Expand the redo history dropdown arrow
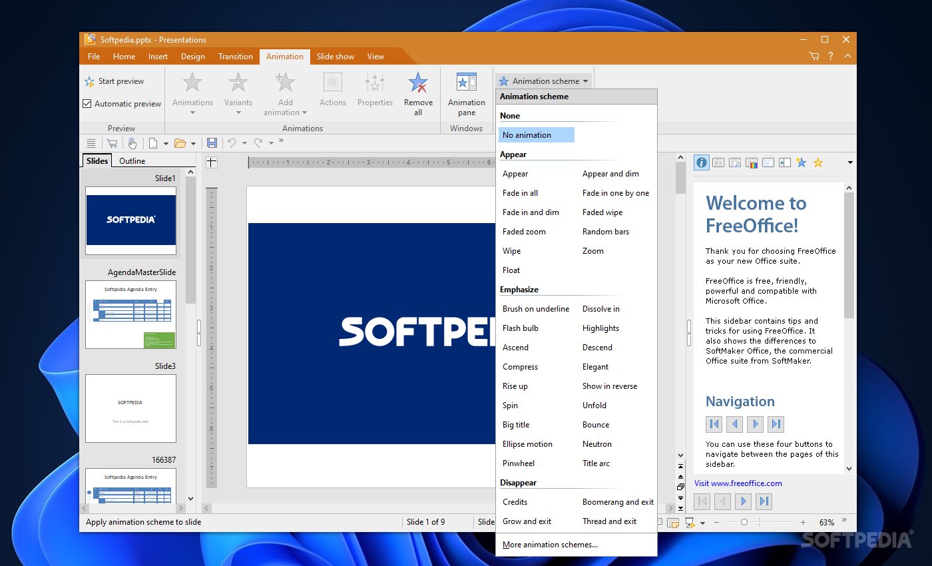This screenshot has width=932, height=566. [271, 143]
